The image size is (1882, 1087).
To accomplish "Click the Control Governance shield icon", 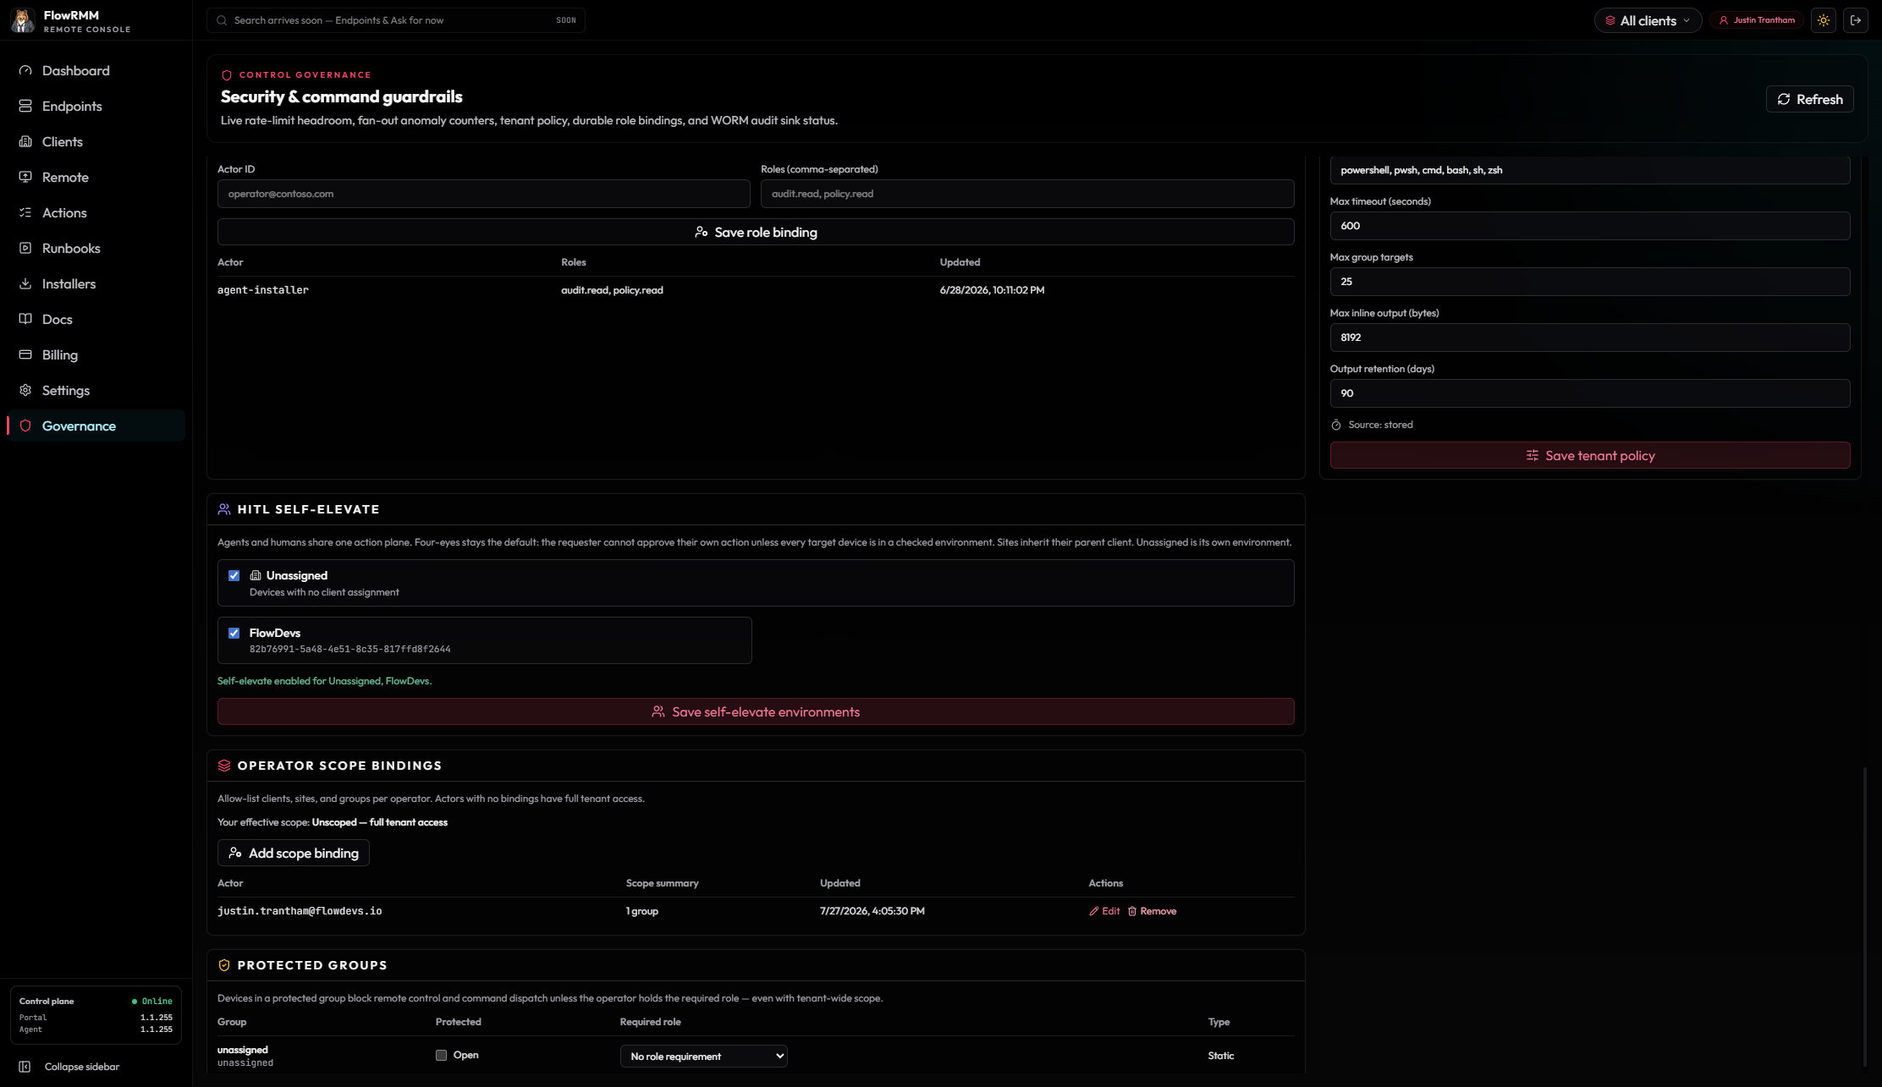I will point(227,75).
